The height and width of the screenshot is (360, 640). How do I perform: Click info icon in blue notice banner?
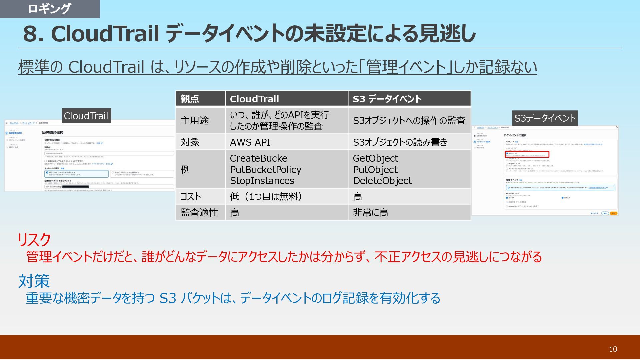pos(509,188)
